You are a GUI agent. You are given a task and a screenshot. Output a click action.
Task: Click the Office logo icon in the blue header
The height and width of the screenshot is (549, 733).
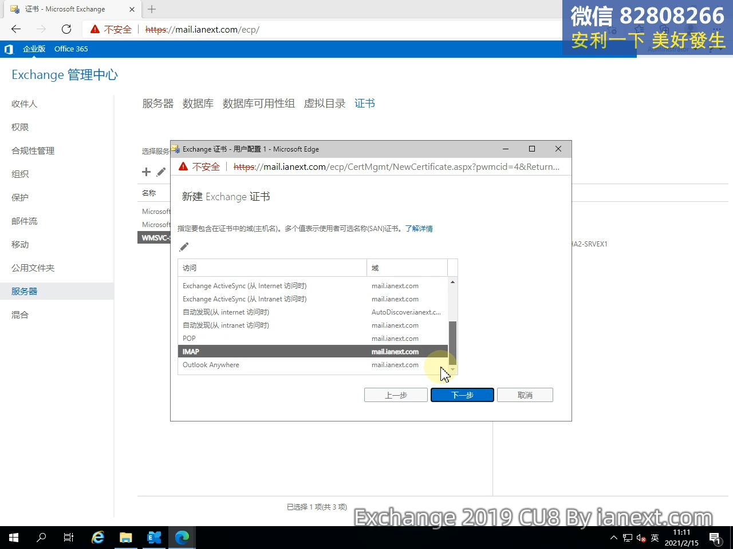(x=9, y=49)
